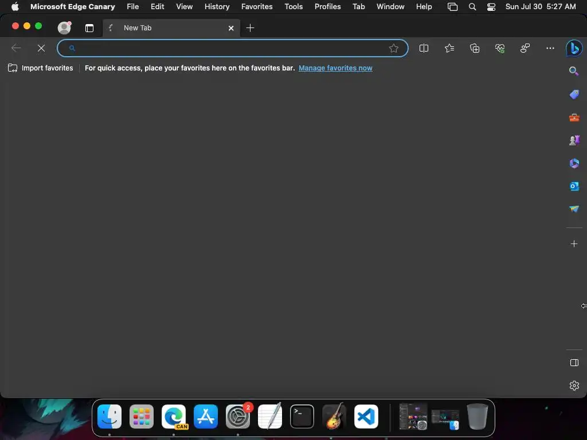This screenshot has height=440, width=587.
Task: Open System Settings from the Dock
Action: point(238,417)
